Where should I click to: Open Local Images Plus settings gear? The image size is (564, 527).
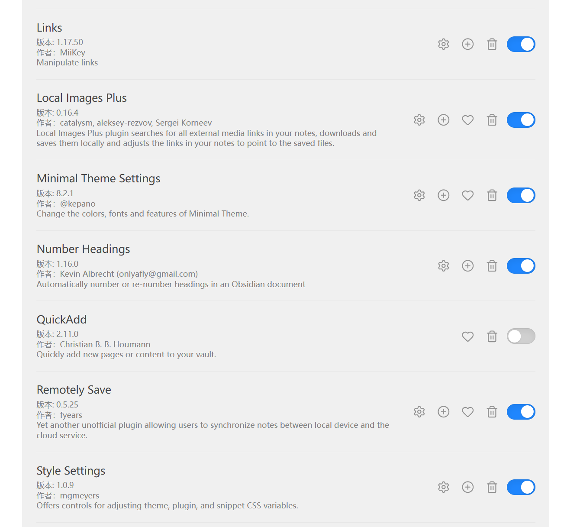pos(419,120)
